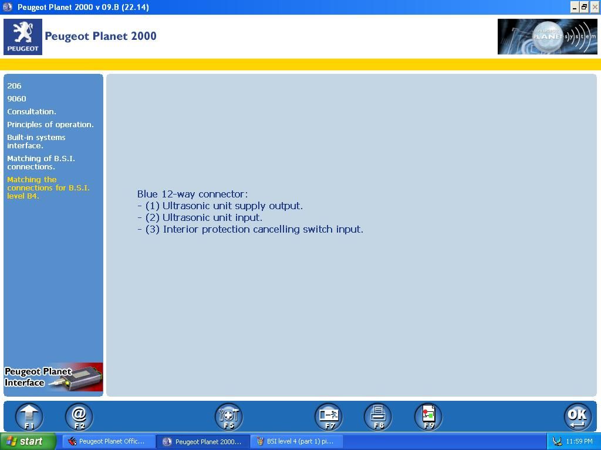Click the F1 up arrow back button
The image size is (601, 450).
coord(29,417)
